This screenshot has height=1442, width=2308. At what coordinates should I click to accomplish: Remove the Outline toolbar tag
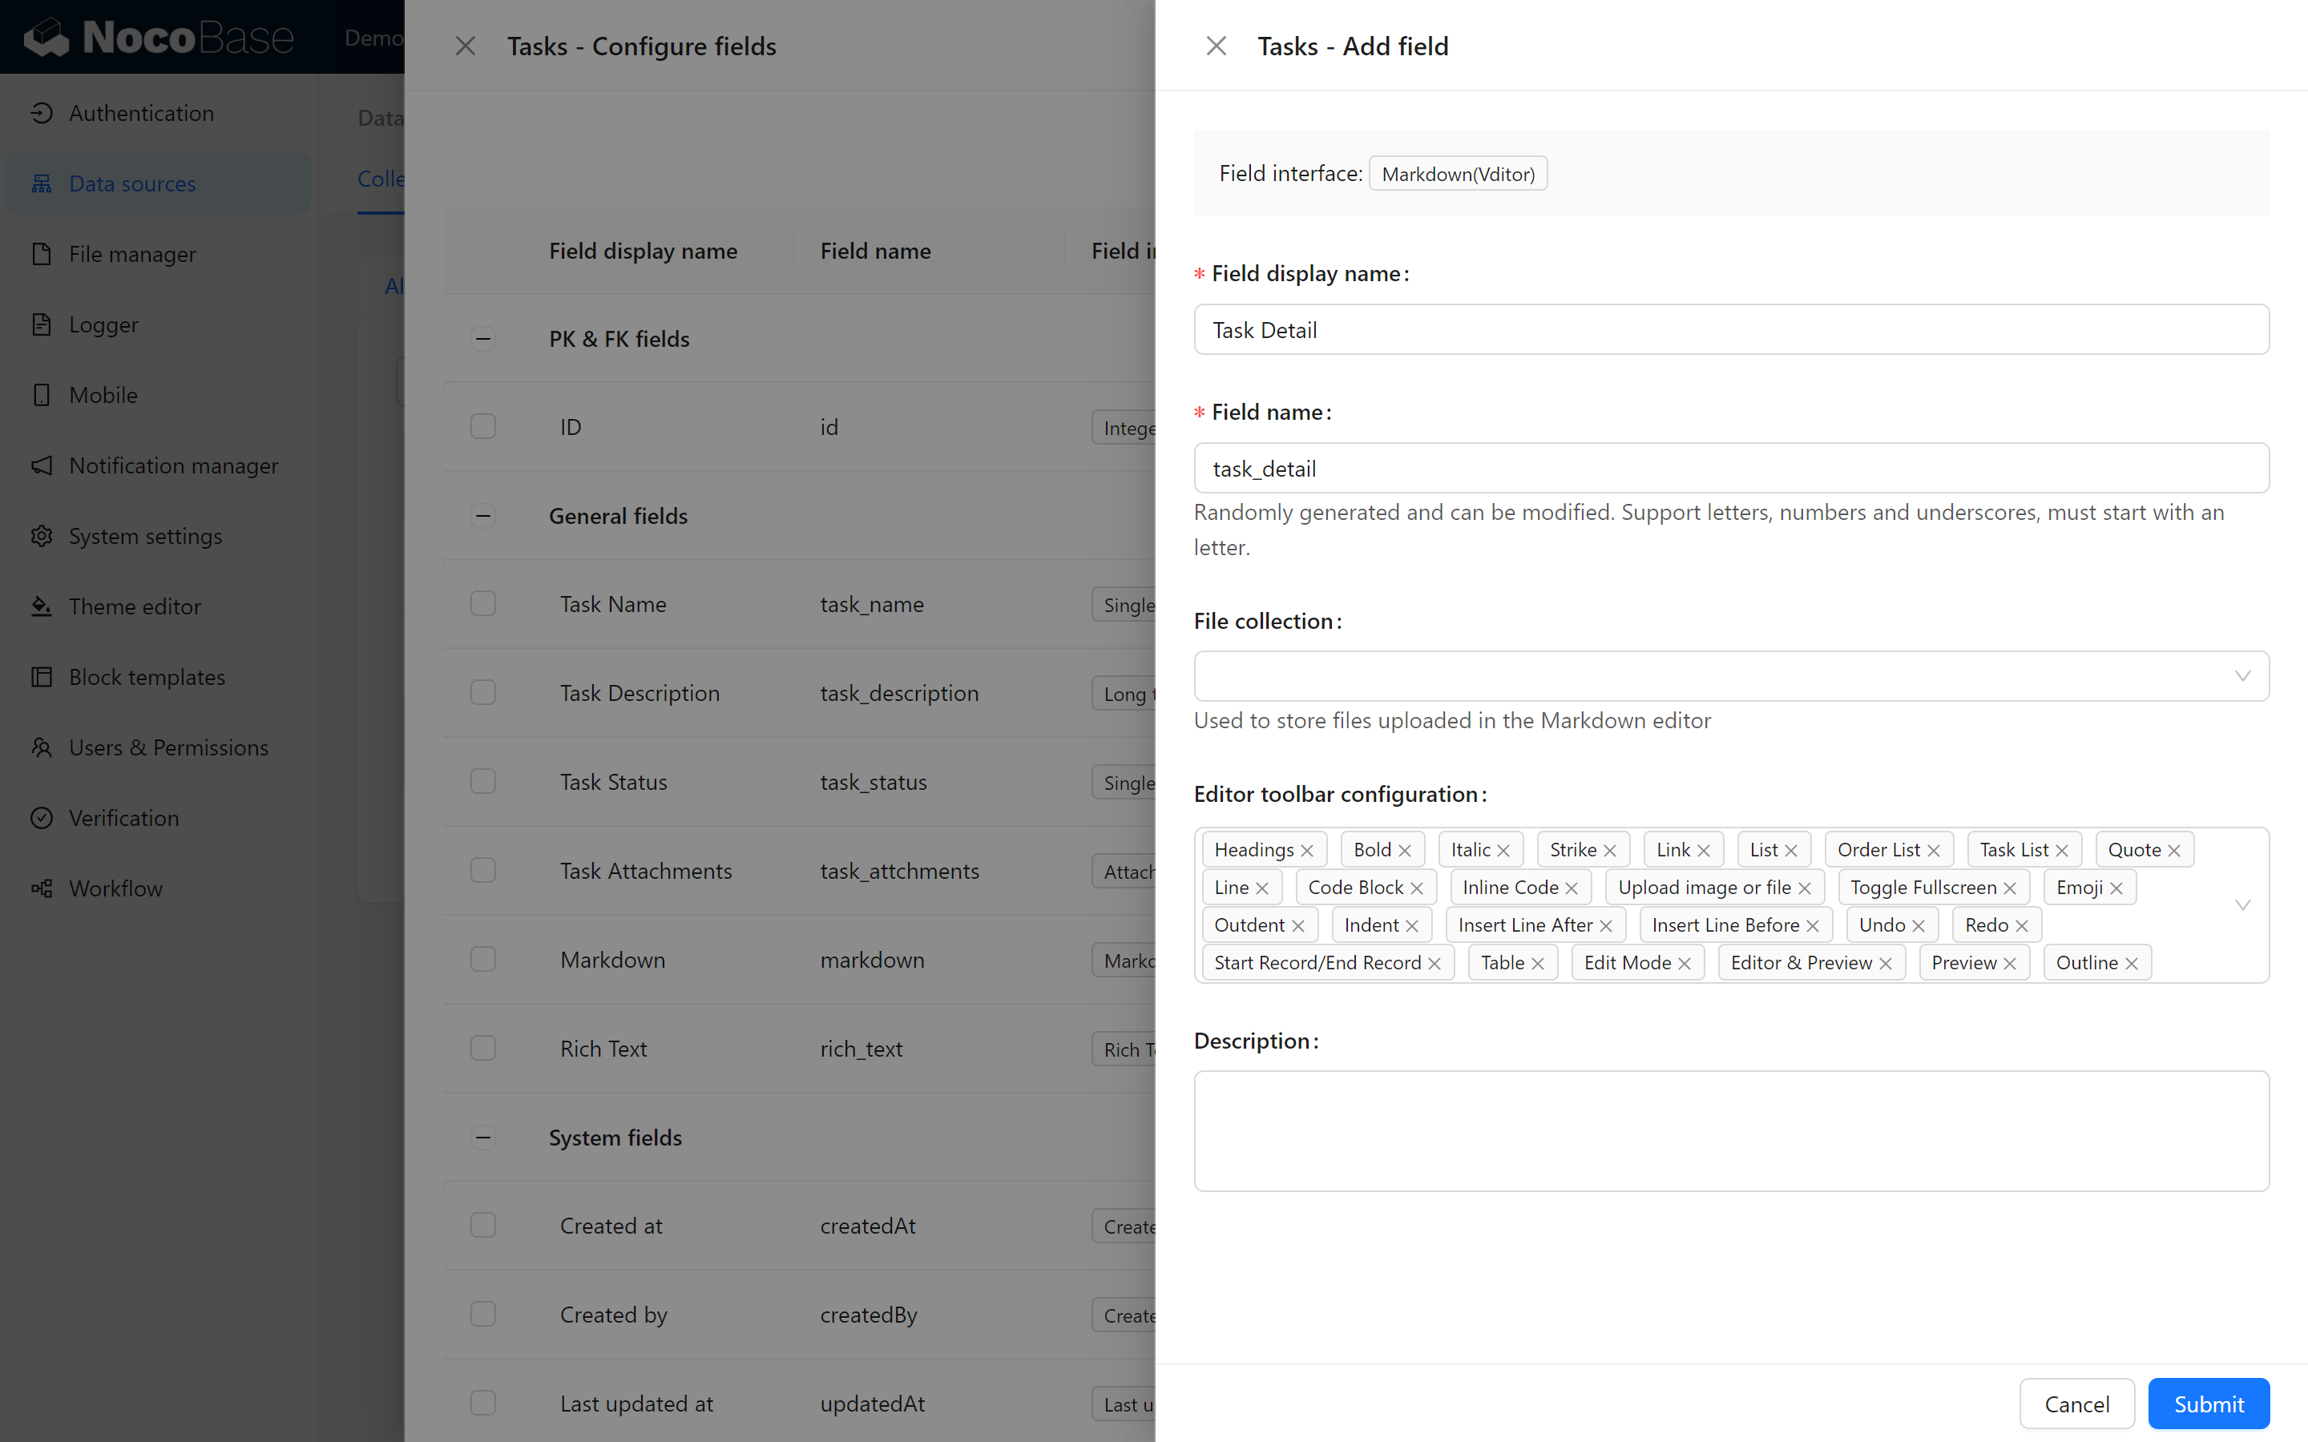[2131, 963]
